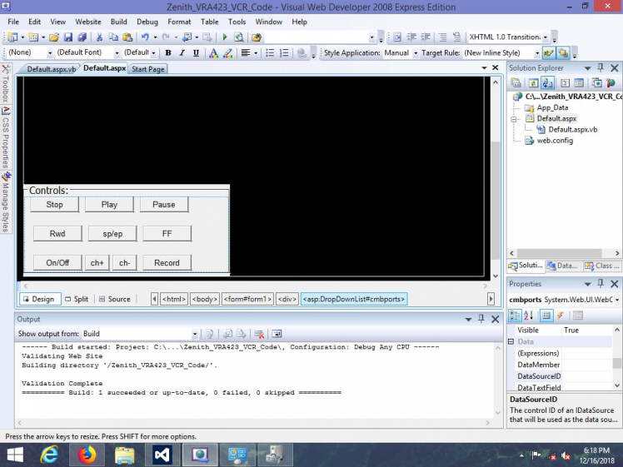Image resolution: width=623 pixels, height=467 pixels.
Task: Click the Nest Related Files icon
Action: click(x=547, y=83)
